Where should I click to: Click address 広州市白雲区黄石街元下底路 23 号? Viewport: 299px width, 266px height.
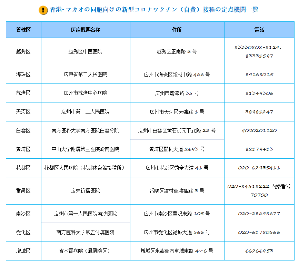click(177, 130)
